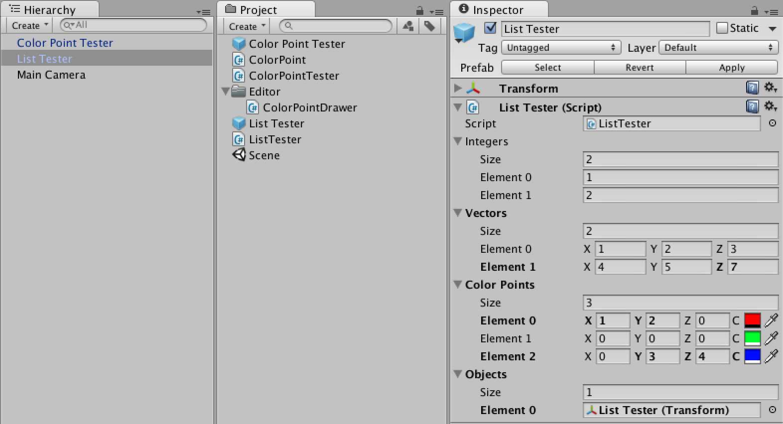Collapse the Editor folder in Project
783x424 pixels.
[226, 91]
